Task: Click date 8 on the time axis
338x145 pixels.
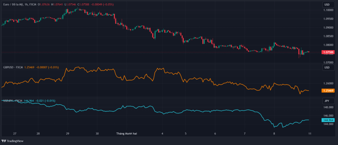Action: pyautogui.click(x=274, y=134)
